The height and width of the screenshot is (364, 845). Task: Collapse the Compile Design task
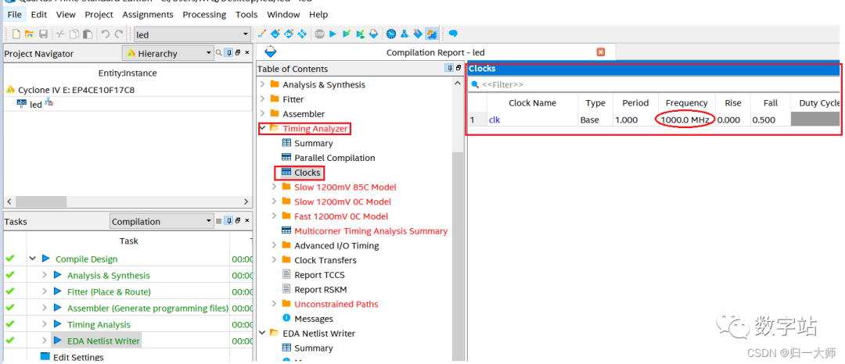(x=33, y=259)
